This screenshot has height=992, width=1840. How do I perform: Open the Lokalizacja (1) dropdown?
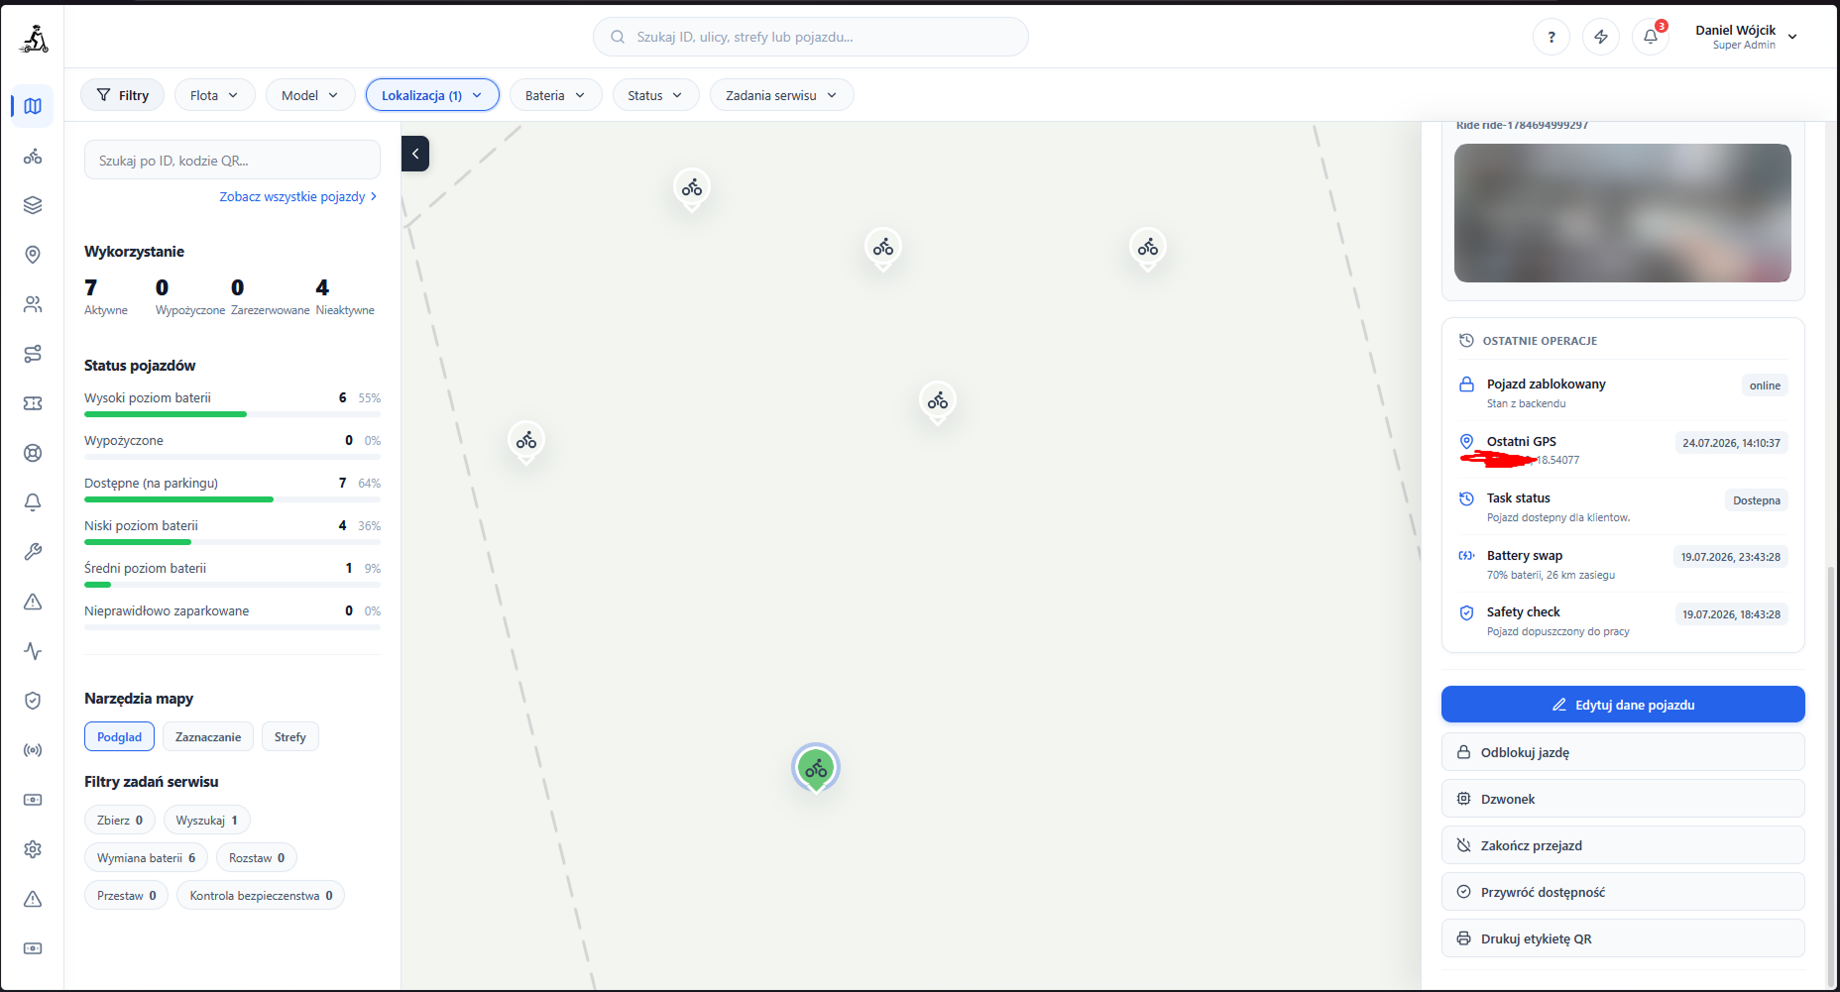[432, 95]
